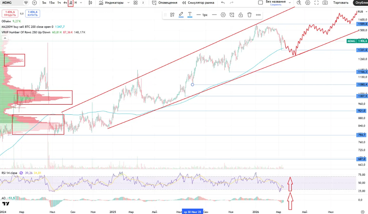Click the red Продать sell button
This screenshot has height=214, width=368.
[x=10, y=14]
